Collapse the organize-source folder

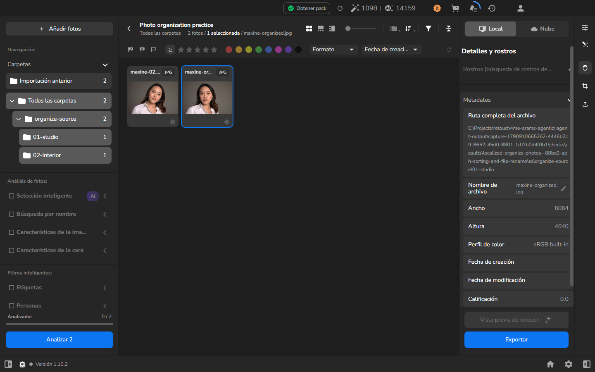pyautogui.click(x=19, y=119)
